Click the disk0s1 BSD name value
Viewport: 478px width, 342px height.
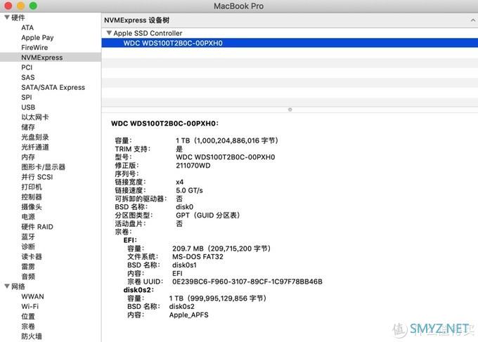tap(184, 265)
